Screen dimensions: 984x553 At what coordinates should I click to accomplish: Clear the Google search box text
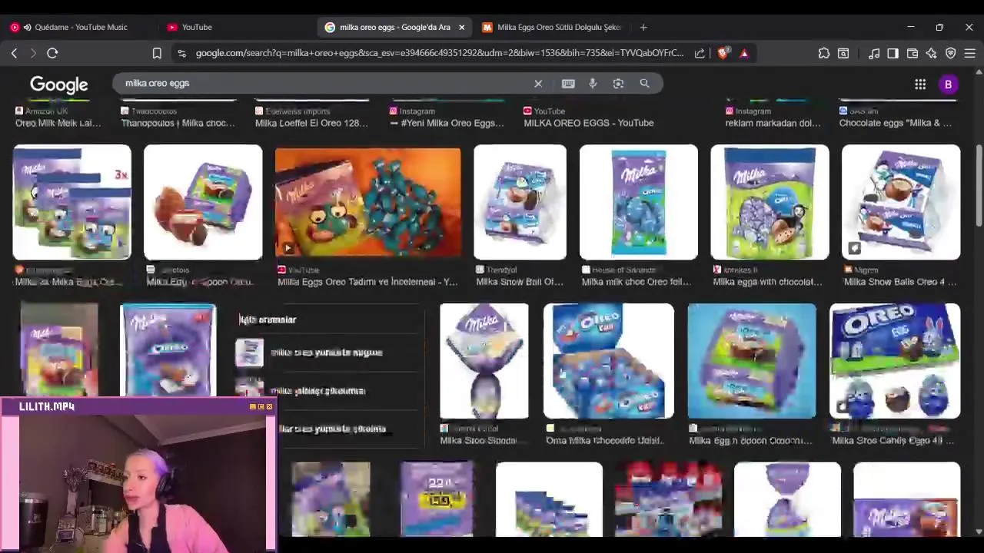[x=538, y=83]
